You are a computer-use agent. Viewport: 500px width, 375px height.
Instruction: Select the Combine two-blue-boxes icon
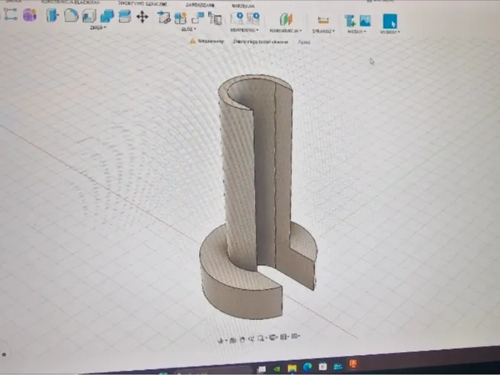(107, 16)
